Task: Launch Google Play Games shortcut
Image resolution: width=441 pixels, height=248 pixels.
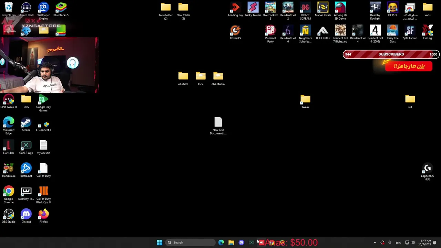Action: (x=43, y=103)
